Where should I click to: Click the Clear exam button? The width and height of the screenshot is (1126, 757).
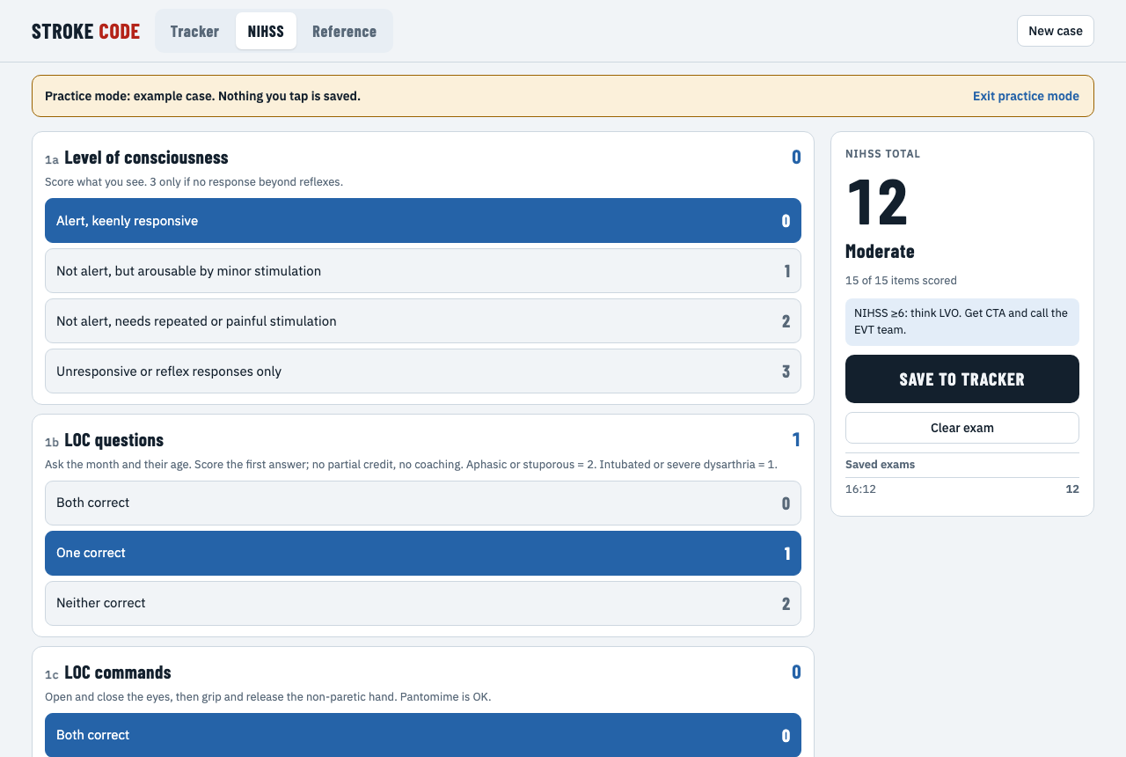[962, 428]
